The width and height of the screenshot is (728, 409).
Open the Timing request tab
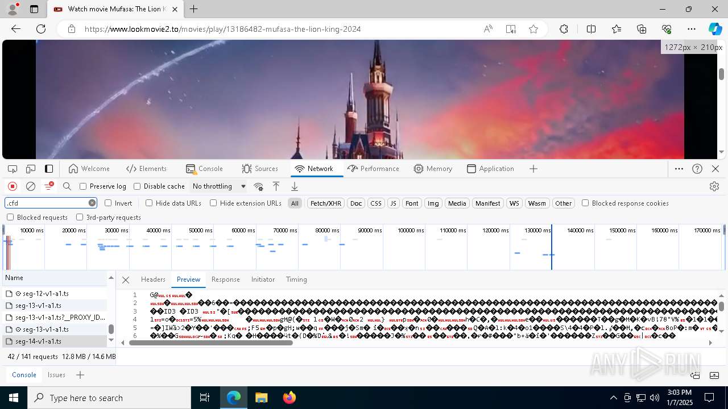tap(296, 279)
